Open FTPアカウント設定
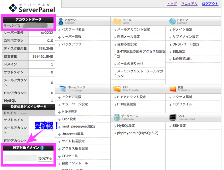224x170 pixels. (132, 97)
